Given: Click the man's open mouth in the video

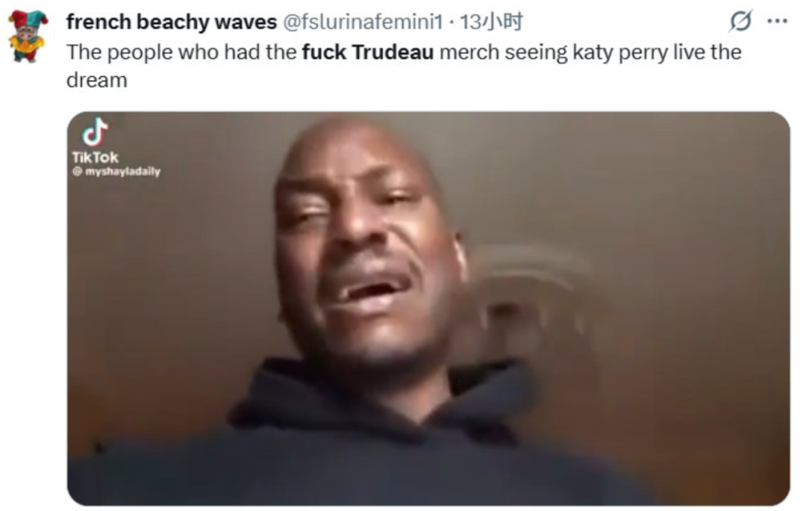Looking at the screenshot, I should point(369,290).
